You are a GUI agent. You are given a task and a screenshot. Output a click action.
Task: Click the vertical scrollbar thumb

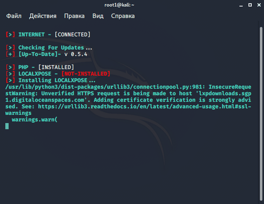(261, 113)
